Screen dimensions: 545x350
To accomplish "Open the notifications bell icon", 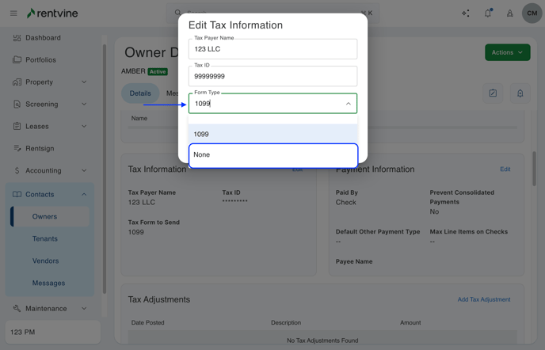I will 488,13.
